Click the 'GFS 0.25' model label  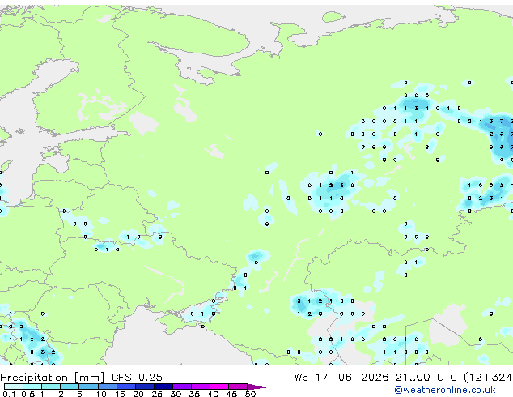[x=137, y=378]
